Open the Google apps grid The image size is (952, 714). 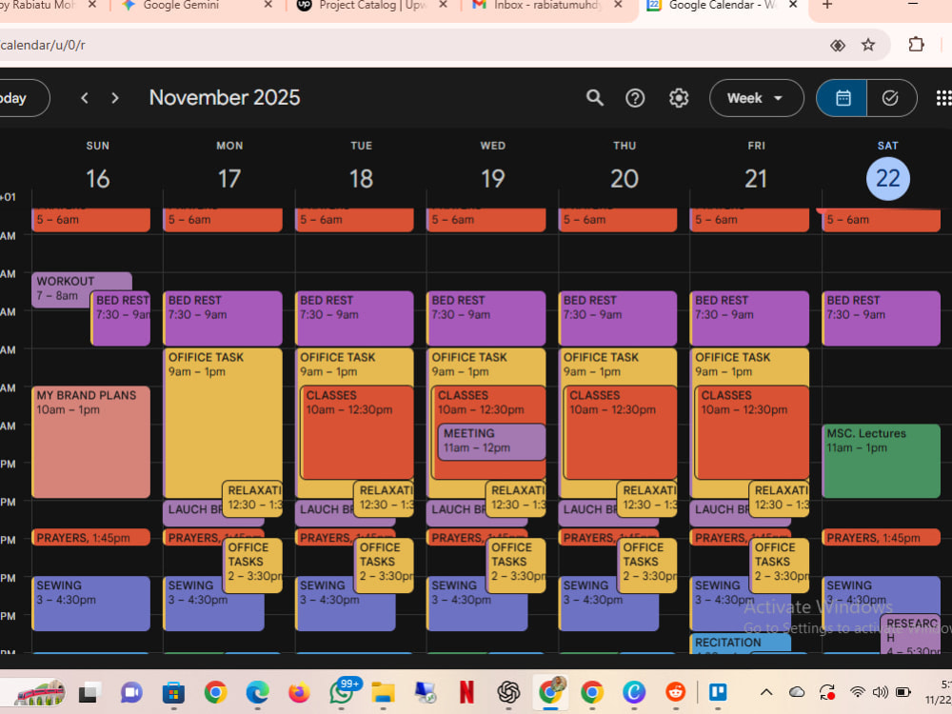(943, 98)
